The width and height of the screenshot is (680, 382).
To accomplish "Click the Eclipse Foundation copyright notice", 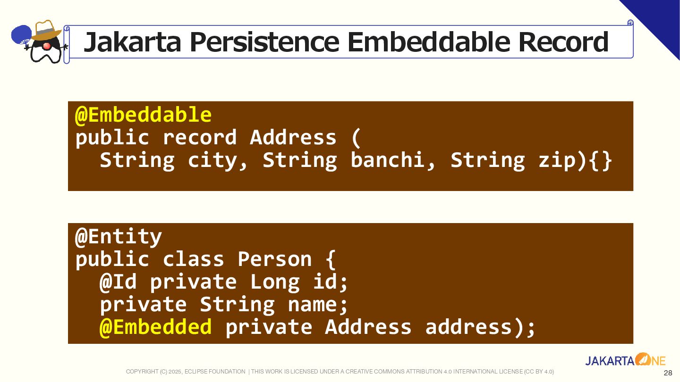I will click(186, 372).
